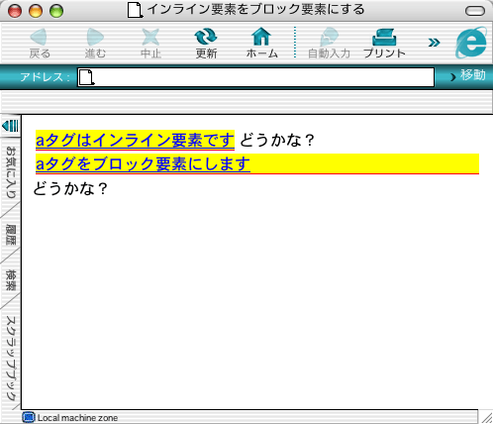Toggle toolbar with the title bar pill button
Viewport: 493px width, 424px height.
click(x=475, y=11)
